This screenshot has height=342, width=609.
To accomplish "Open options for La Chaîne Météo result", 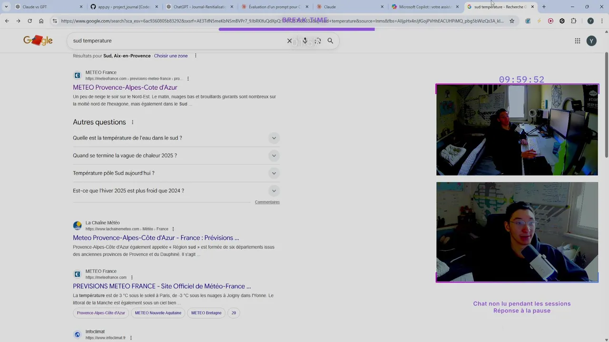I will (x=173, y=229).
